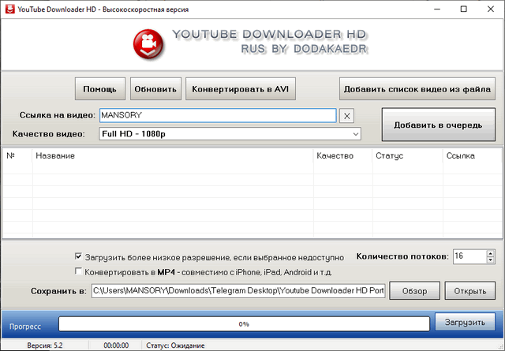
Task: Click the № column header
Action: (17, 156)
